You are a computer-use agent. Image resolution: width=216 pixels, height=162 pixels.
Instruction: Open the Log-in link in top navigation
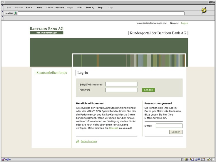point(184,23)
